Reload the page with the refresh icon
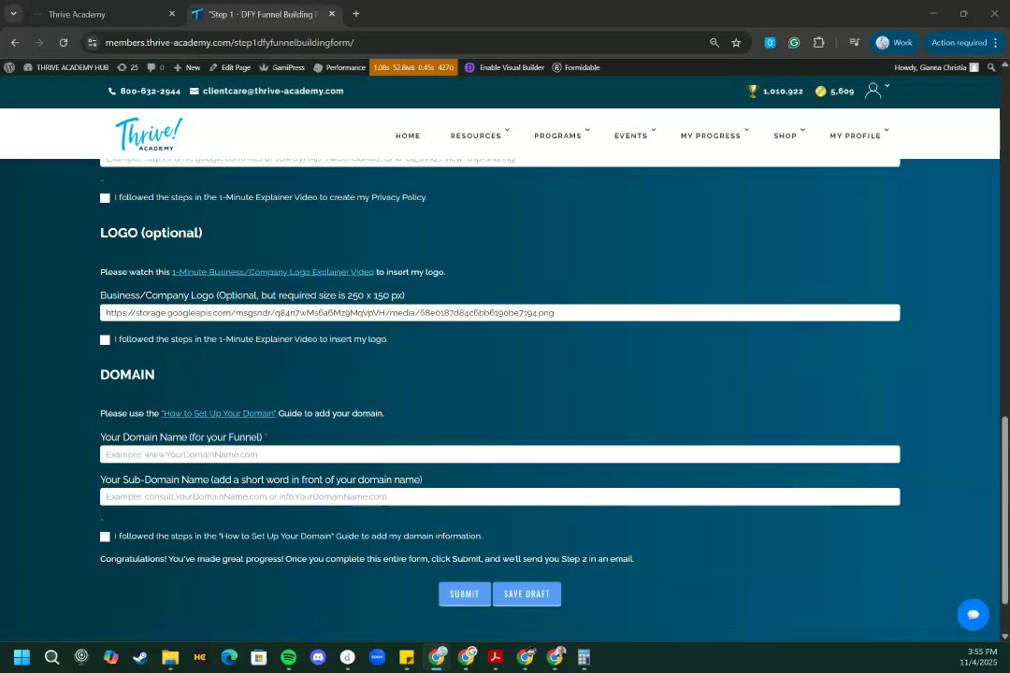Image resolution: width=1010 pixels, height=673 pixels. click(x=64, y=42)
